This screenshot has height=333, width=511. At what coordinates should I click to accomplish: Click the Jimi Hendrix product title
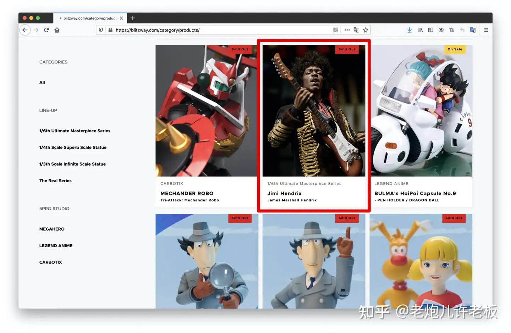point(285,193)
